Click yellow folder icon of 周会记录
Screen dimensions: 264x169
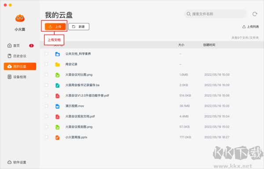[58, 64]
